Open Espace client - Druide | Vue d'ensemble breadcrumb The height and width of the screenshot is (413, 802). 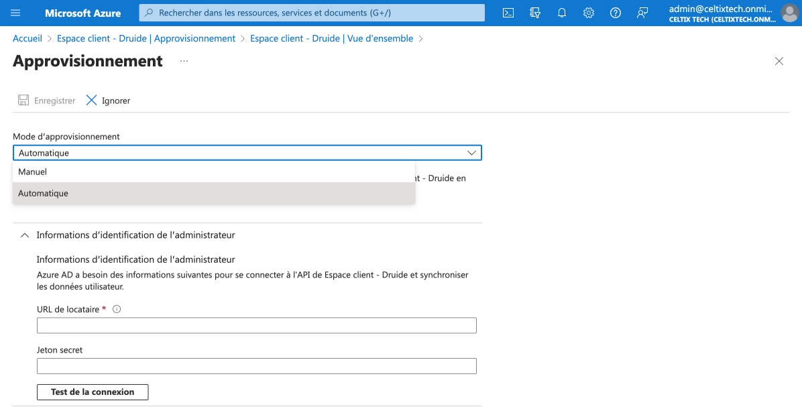point(331,38)
